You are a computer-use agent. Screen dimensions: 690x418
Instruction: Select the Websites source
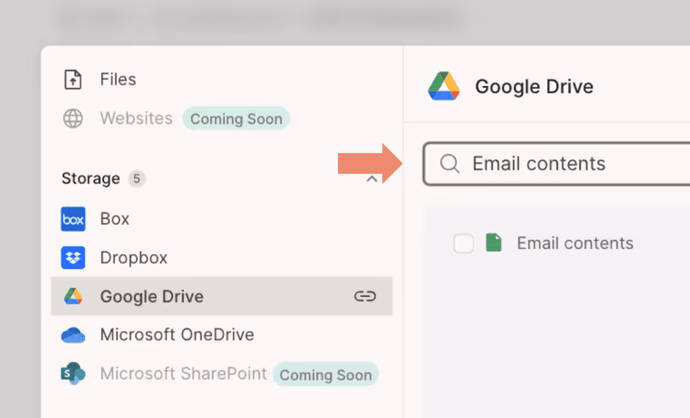click(x=136, y=118)
